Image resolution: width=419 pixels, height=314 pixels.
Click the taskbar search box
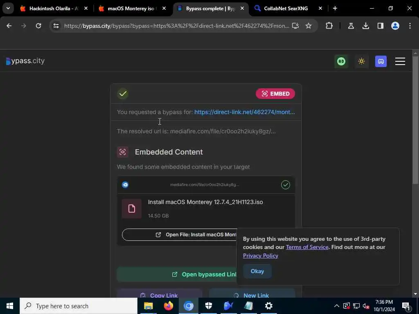point(79,306)
